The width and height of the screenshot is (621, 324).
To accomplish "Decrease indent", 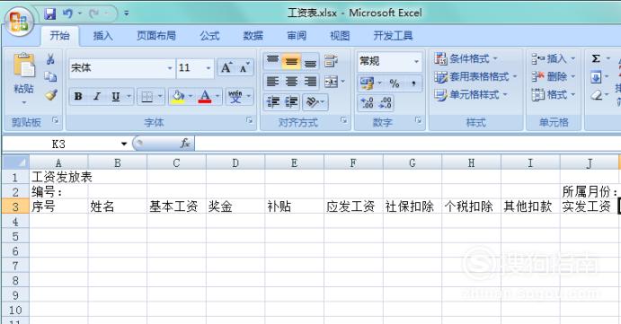I will (273, 102).
